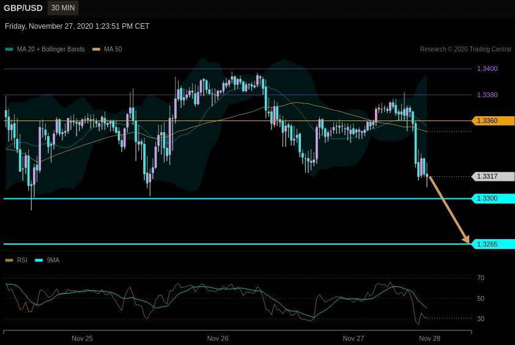
Task: Click the 9MA cyan legend swatch
Action: point(39,260)
